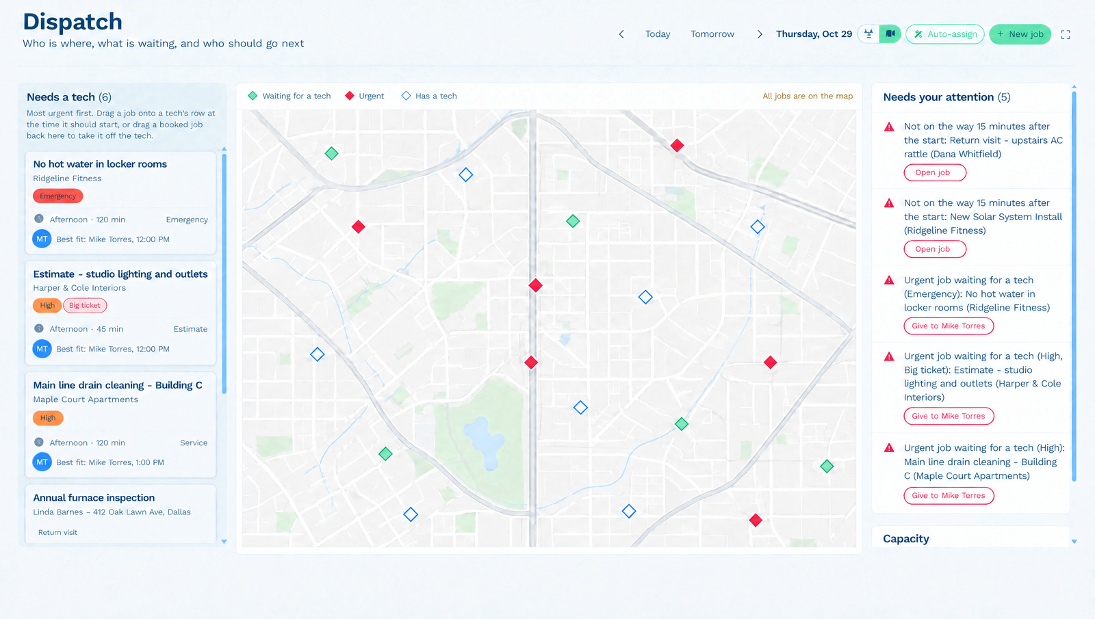
Task: Click scroll-down arrow of Needs a tech list
Action: tap(224, 542)
